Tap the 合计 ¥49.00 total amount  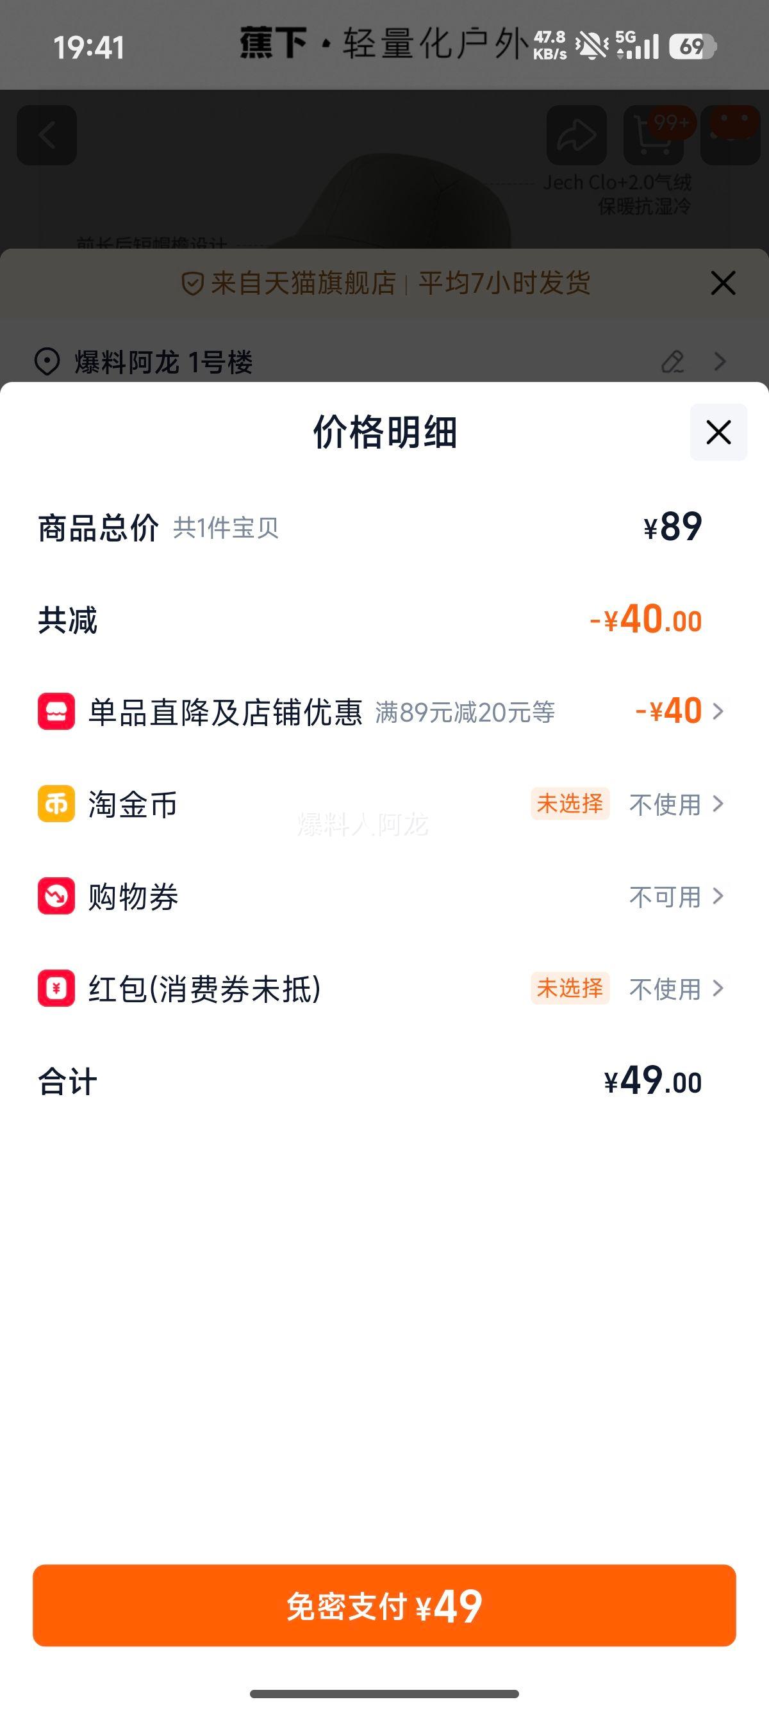point(652,1081)
